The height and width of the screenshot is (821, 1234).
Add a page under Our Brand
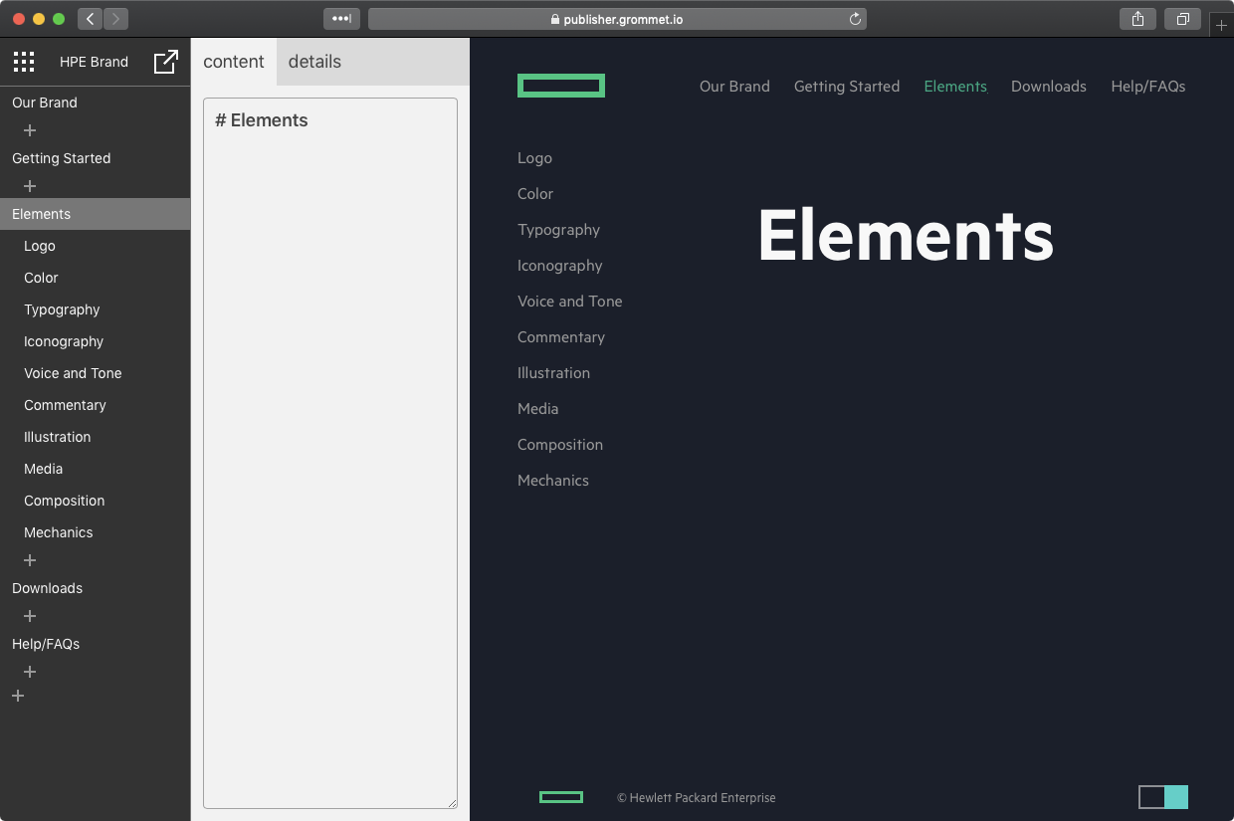30,130
